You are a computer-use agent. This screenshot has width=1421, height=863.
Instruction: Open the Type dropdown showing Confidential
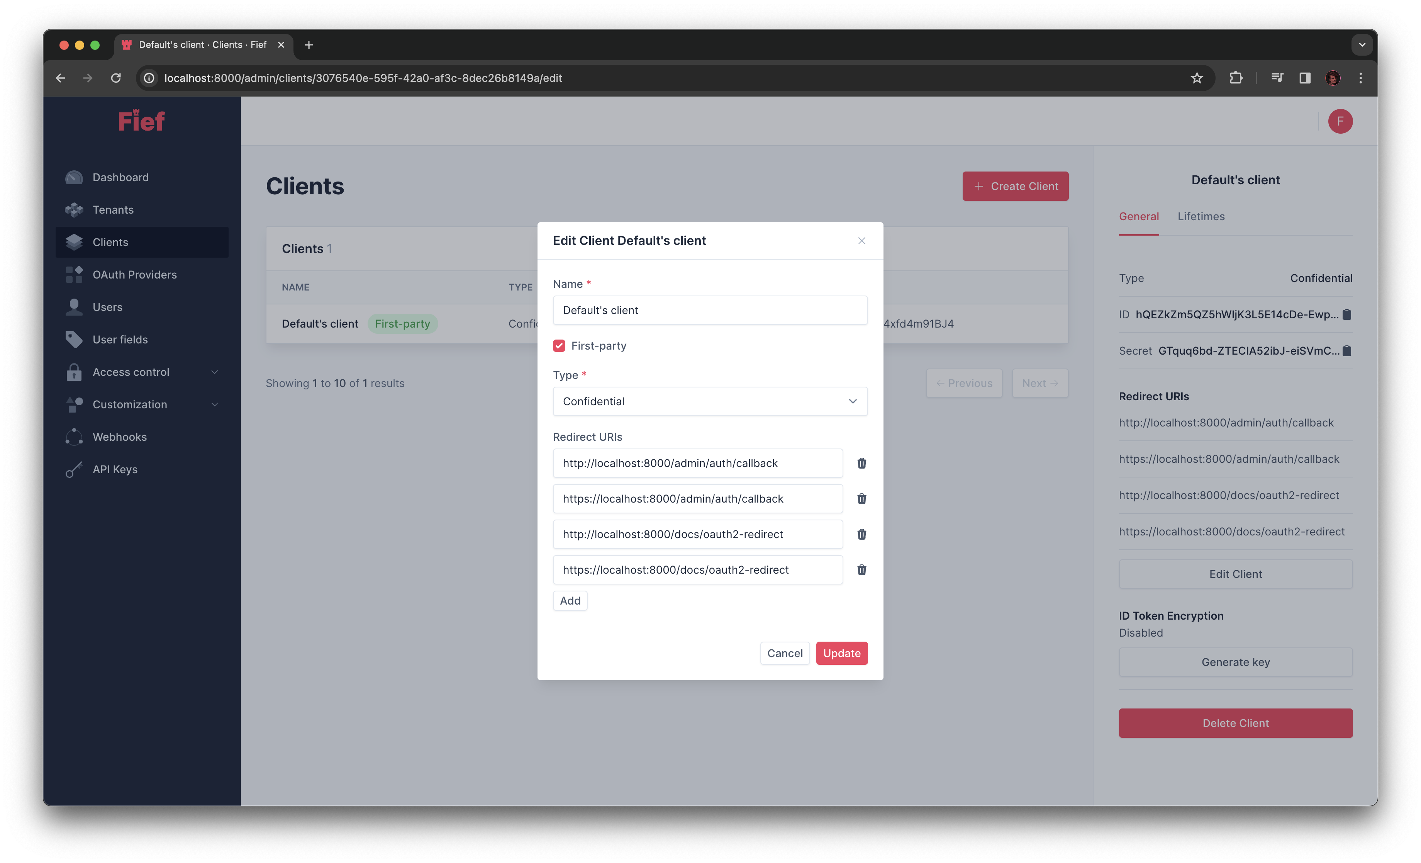coord(710,401)
